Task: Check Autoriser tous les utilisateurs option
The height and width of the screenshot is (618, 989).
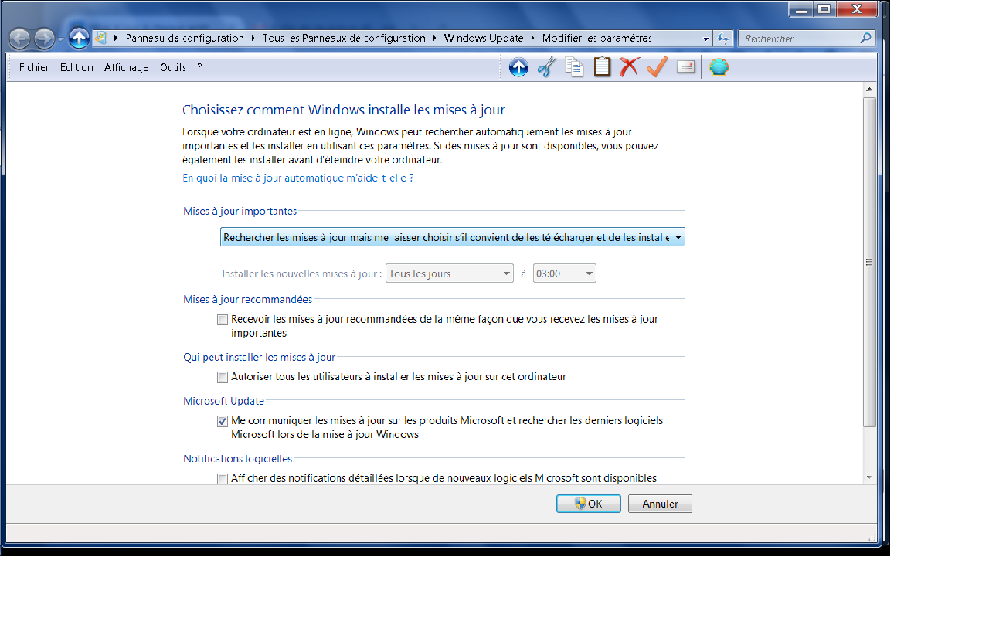Action: pos(223,377)
